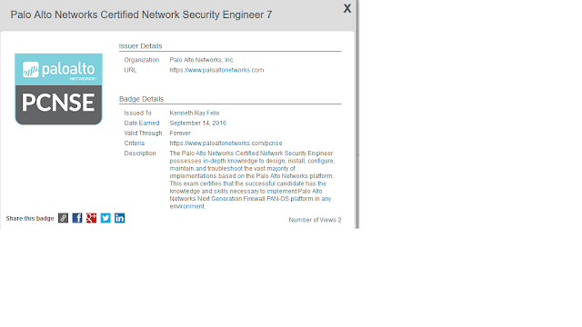Click the Organization label
This screenshot has width=582, height=327.
(142, 60)
